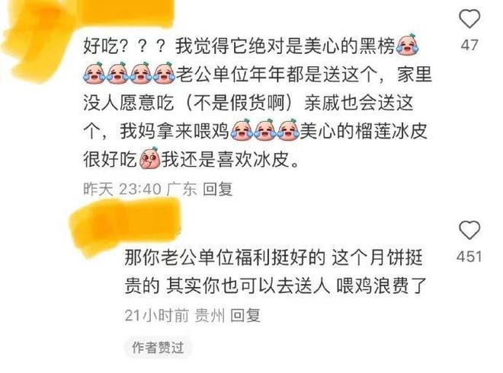
Task: Tap the 47 like count
Action: (x=469, y=45)
